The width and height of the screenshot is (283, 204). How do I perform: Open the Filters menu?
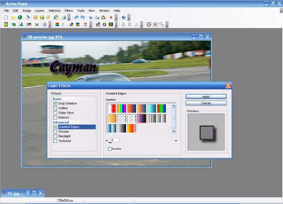pyautogui.click(x=68, y=11)
